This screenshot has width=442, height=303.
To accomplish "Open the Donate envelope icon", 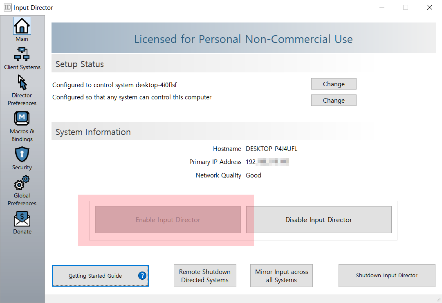I will pyautogui.click(x=22, y=219).
